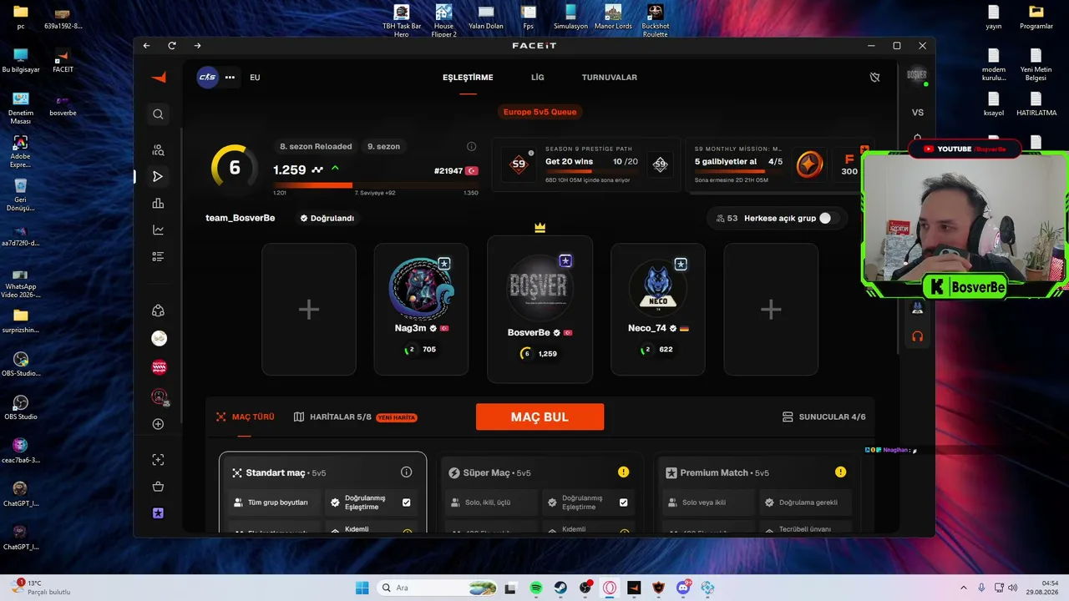Open the basket shop icon in the sidebar
The width and height of the screenshot is (1069, 601).
(158, 487)
